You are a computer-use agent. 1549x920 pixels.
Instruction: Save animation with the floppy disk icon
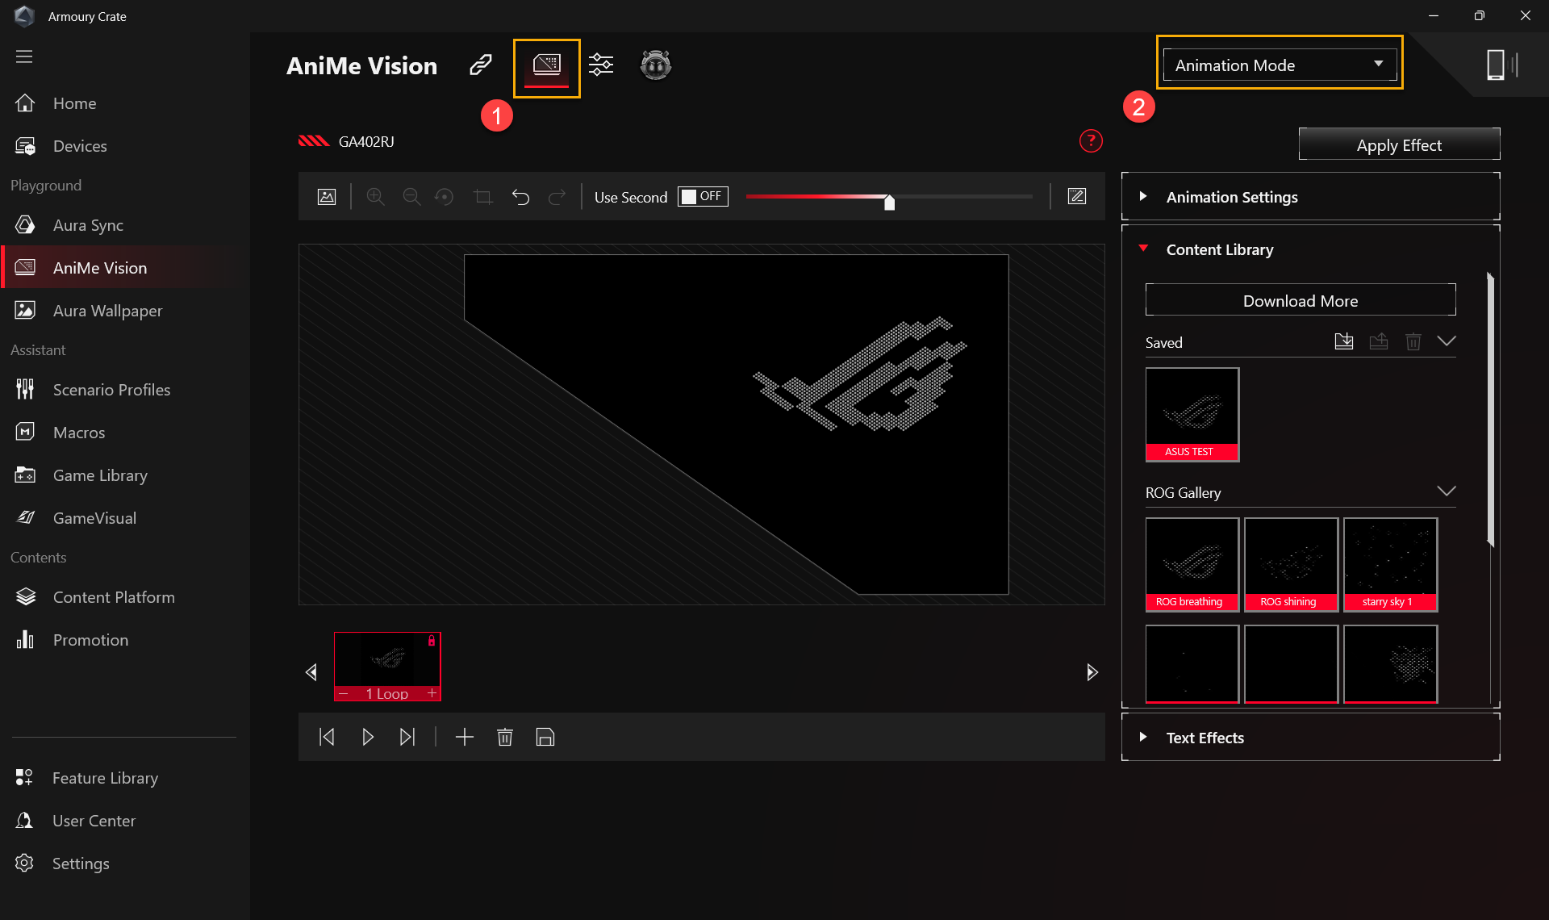[545, 737]
